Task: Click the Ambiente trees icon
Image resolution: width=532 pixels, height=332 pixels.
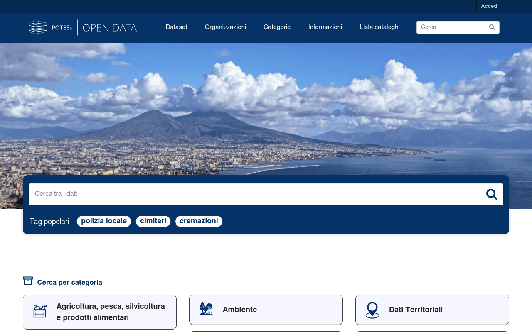Action: pos(206,309)
